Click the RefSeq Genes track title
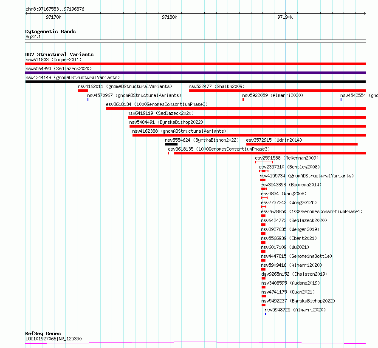The height and width of the screenshot is (348, 378). coord(43,334)
